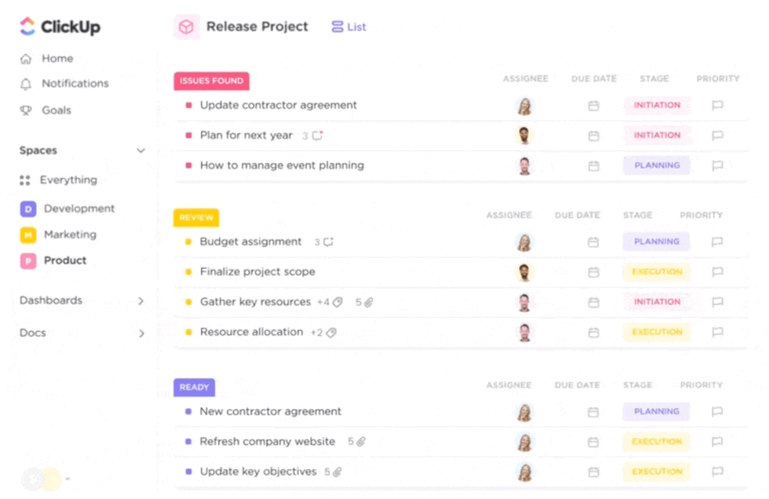Change PLANNING stage of Budget assignment
Viewport: 769px width, 499px height.
point(656,242)
